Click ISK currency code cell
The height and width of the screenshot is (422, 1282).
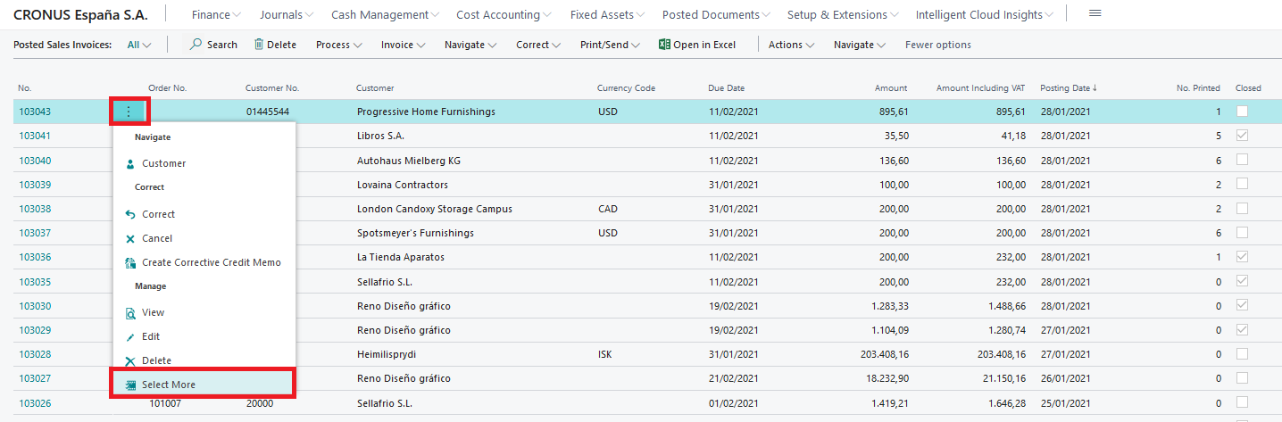605,354
